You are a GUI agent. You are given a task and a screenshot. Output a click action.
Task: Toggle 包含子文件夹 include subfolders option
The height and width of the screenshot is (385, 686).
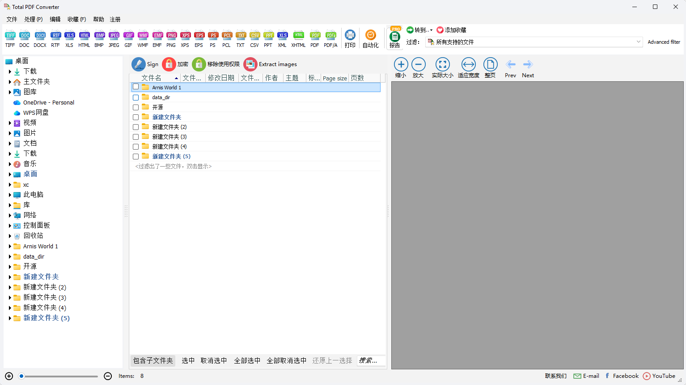[153, 360]
